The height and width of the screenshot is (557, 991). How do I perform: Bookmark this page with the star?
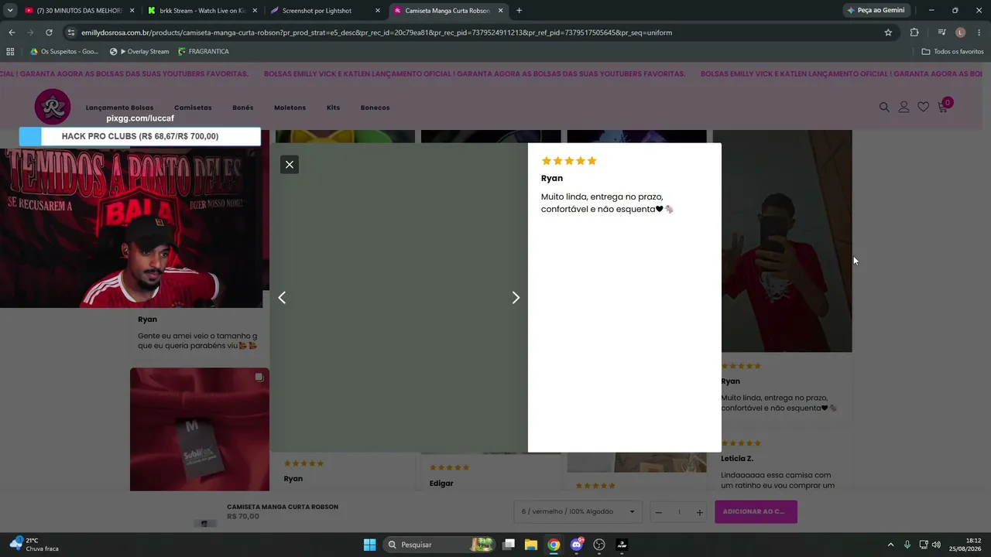888,32
